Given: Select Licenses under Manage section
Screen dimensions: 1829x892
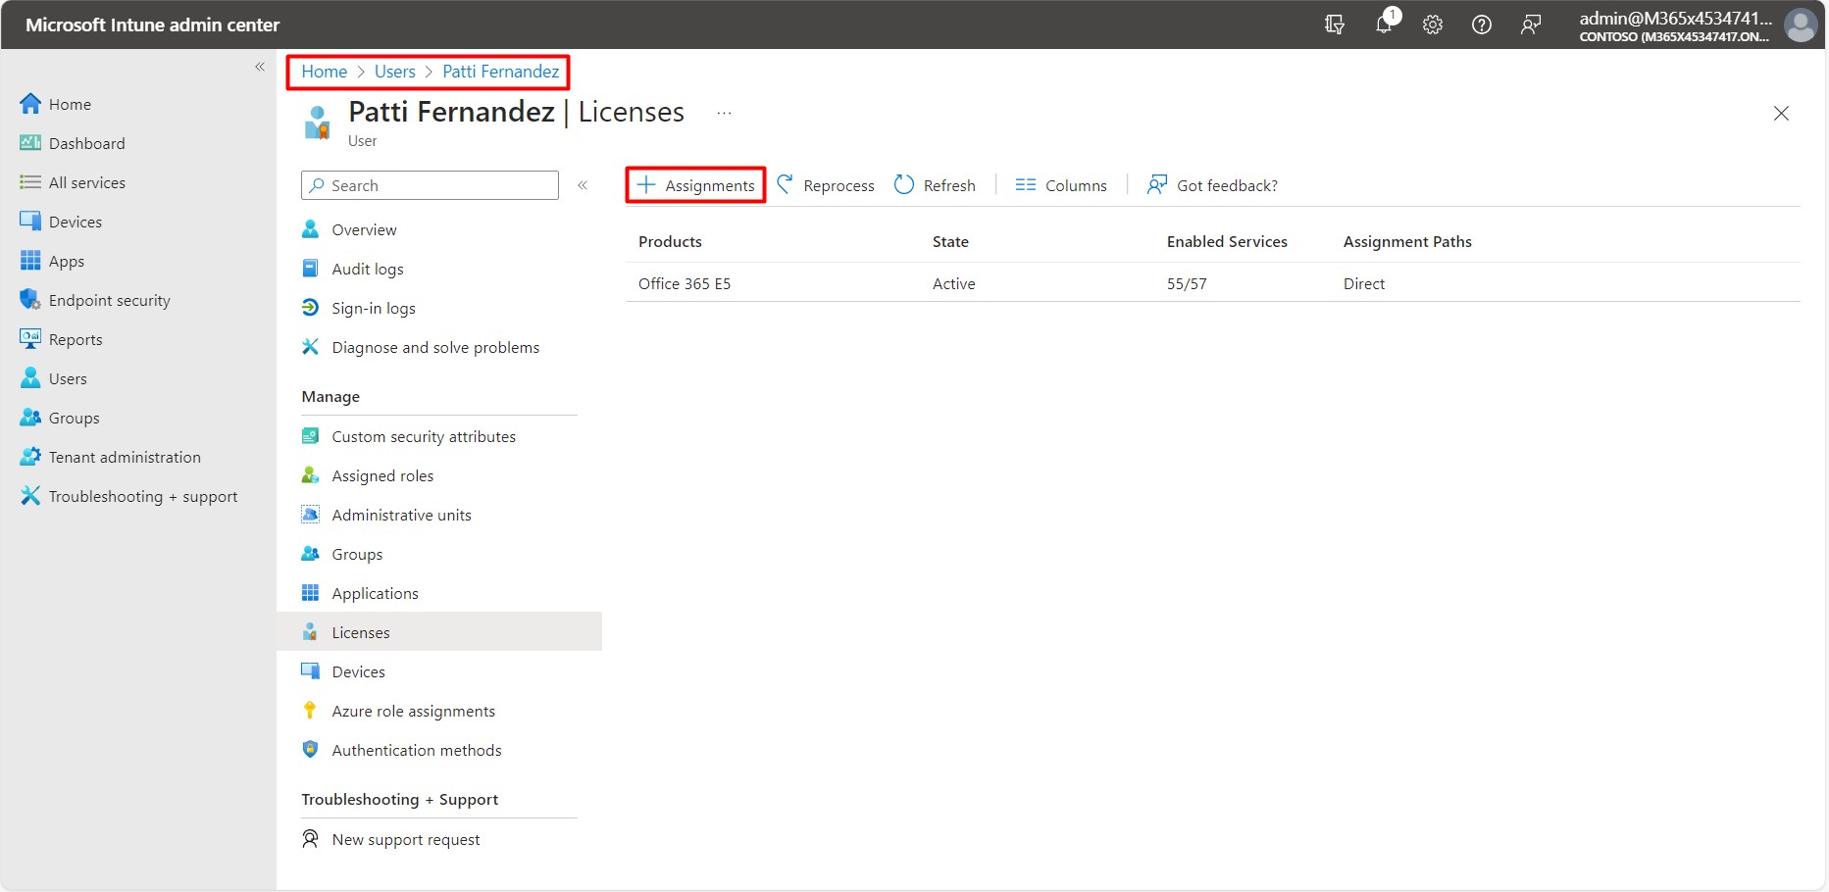Looking at the screenshot, I should [439, 632].
